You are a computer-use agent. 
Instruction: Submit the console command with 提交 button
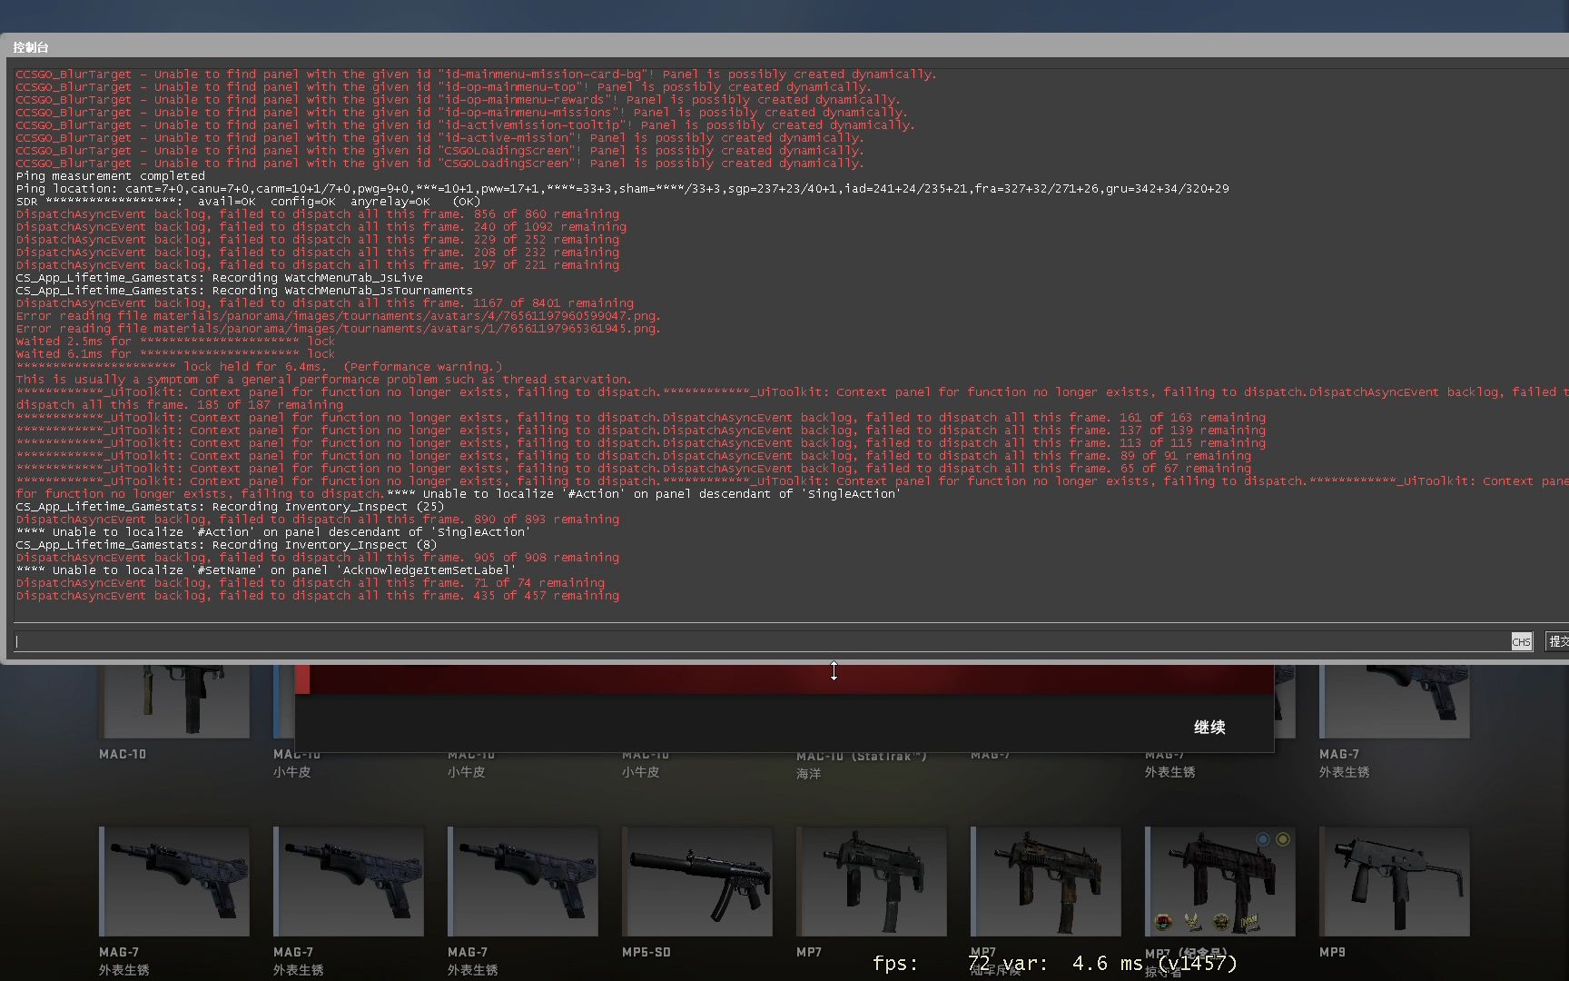coord(1557,641)
